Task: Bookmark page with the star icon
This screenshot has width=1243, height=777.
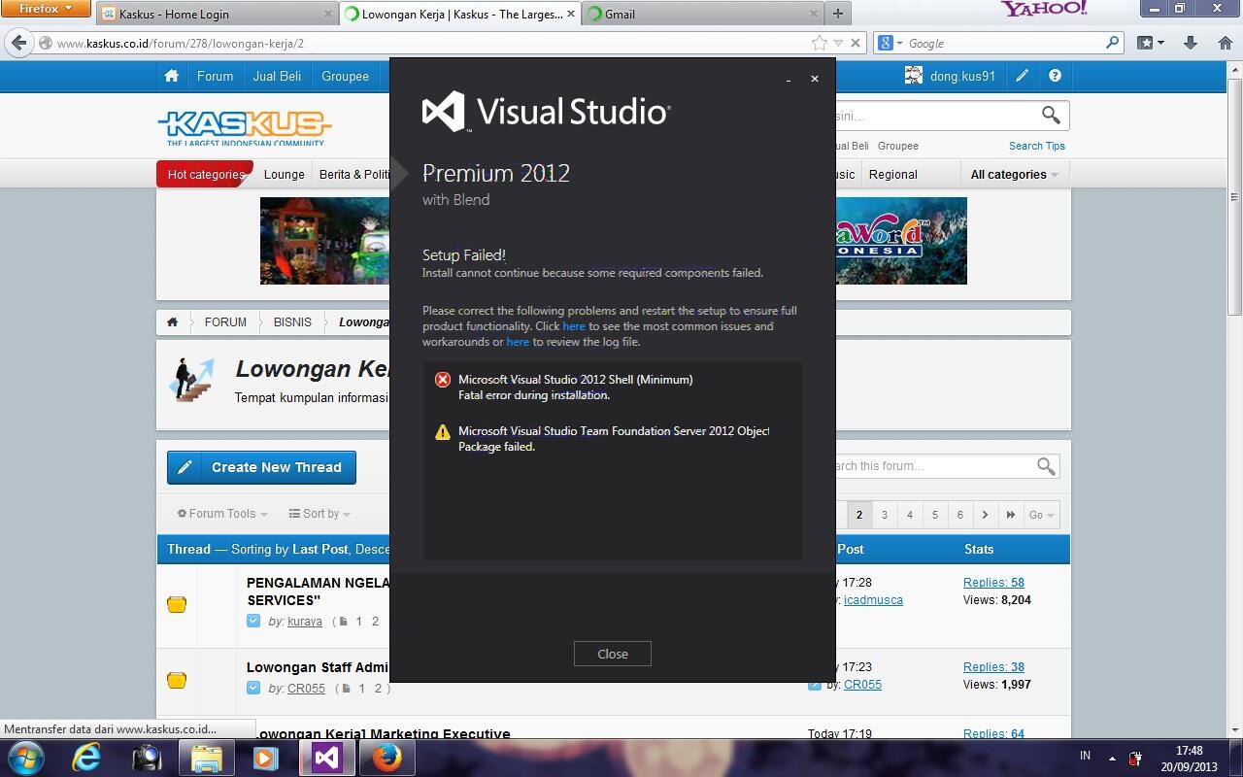Action: click(820, 43)
